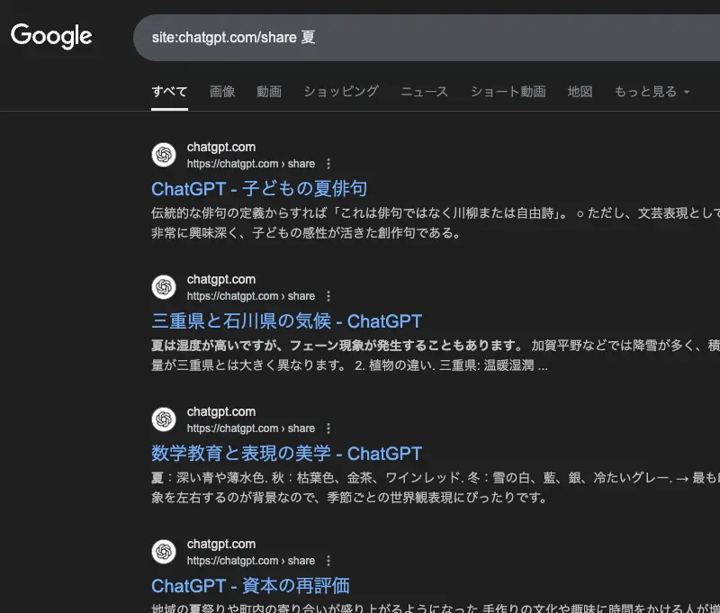The height and width of the screenshot is (613, 720).
Task: Expand the もっと見る dropdown
Action: [x=652, y=92]
